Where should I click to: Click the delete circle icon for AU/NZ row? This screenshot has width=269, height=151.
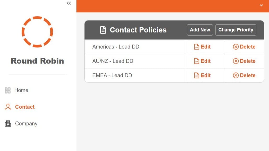click(x=236, y=61)
